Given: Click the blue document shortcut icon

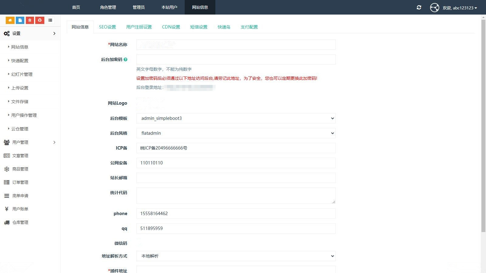Looking at the screenshot, I should coord(20,20).
